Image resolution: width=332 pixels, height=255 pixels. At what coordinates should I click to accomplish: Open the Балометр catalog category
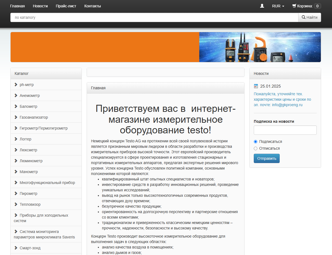(46, 106)
